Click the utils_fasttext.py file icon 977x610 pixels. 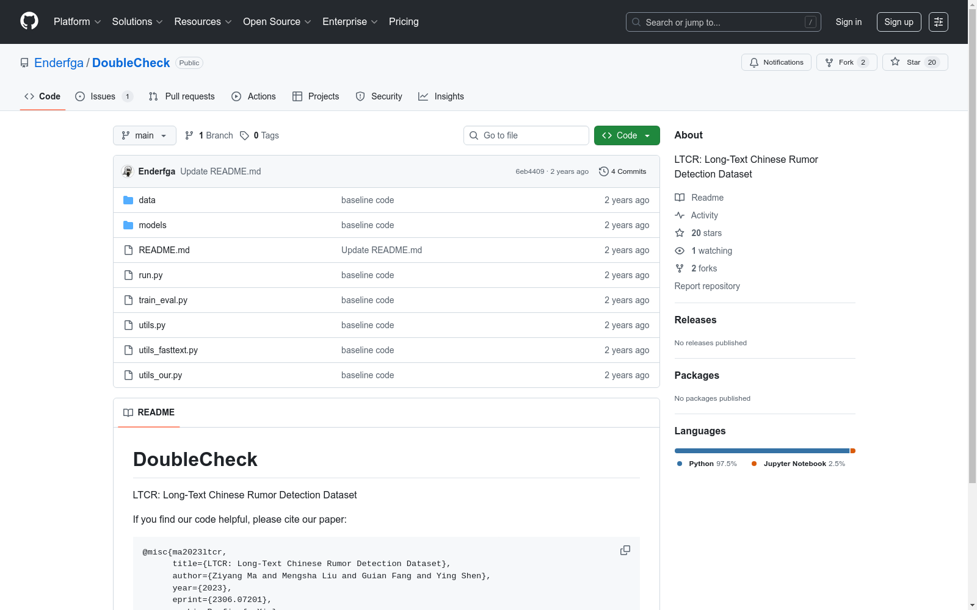[x=128, y=350]
